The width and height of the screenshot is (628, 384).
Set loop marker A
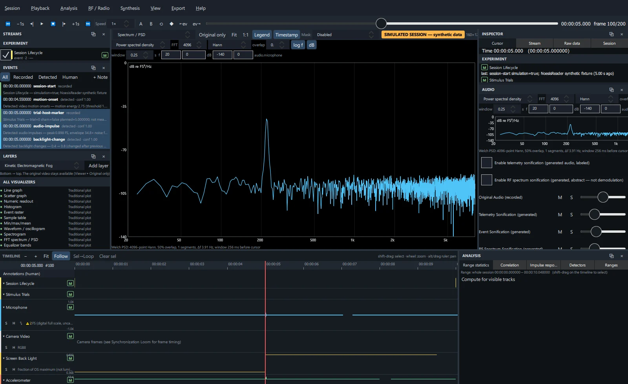tap(141, 24)
